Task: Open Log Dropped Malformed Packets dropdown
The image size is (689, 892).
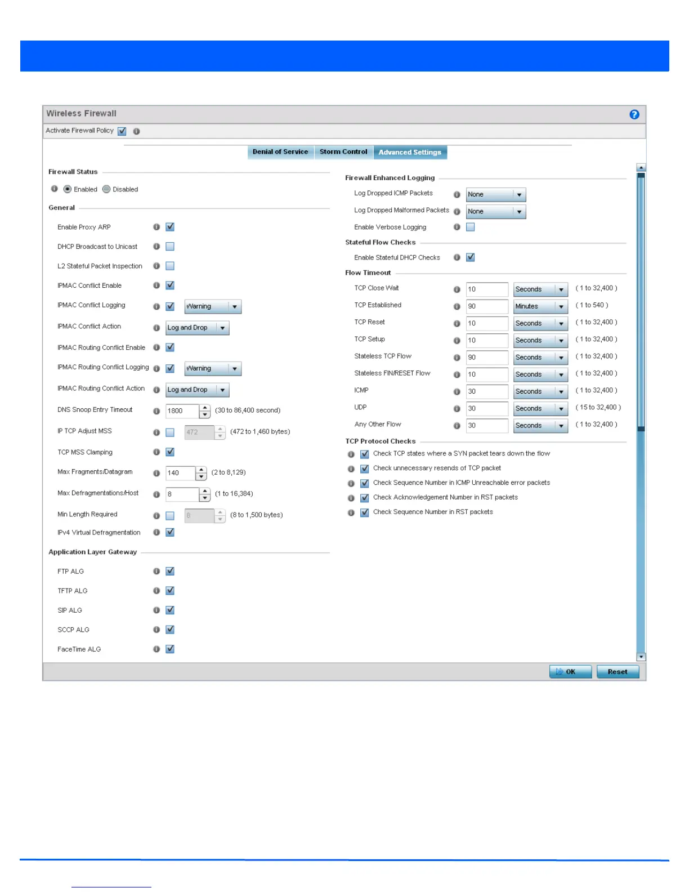Action: 496,212
